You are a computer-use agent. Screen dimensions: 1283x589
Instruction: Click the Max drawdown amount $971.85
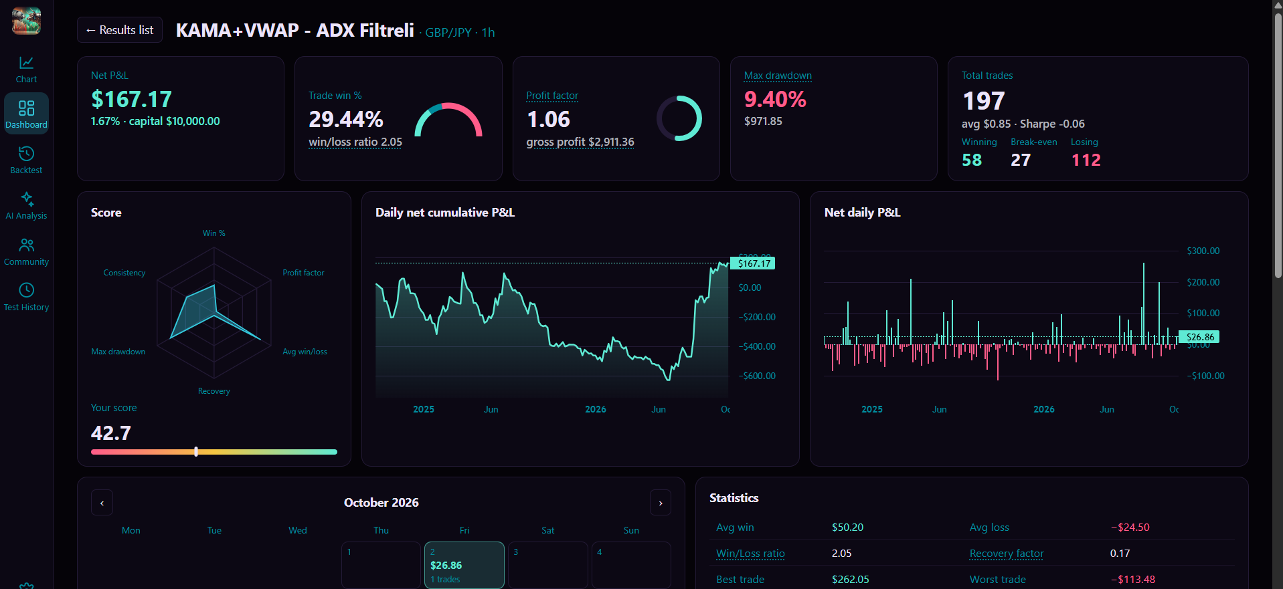[x=763, y=121]
